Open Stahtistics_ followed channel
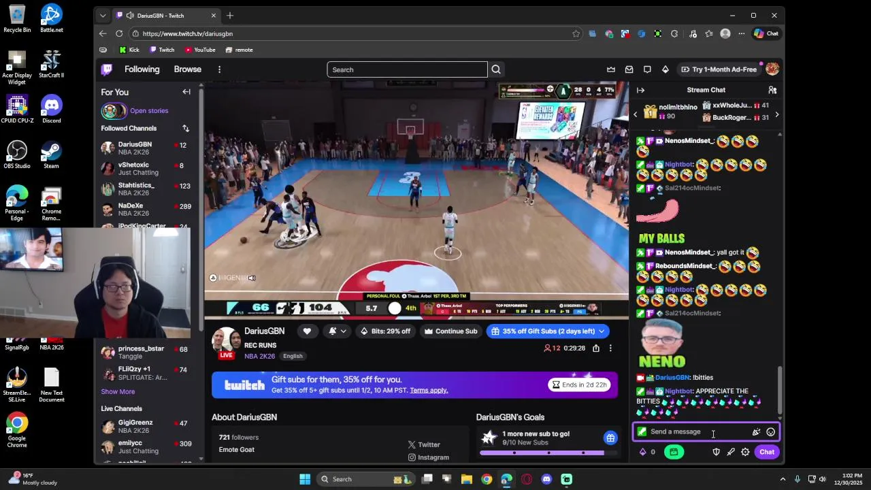This screenshot has width=871, height=490. pos(146,189)
